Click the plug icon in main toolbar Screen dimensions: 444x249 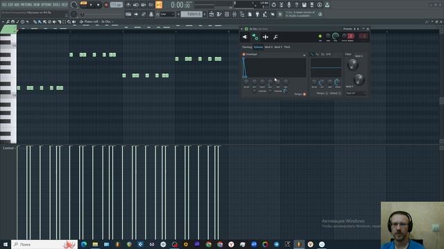[x=257, y=14]
